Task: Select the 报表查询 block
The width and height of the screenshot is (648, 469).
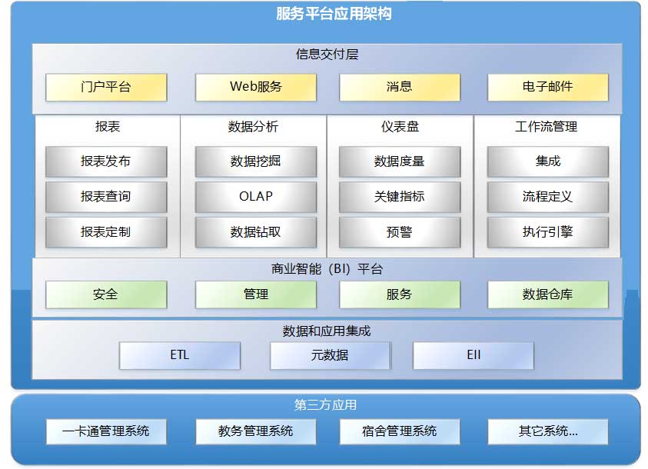Action: coord(106,197)
